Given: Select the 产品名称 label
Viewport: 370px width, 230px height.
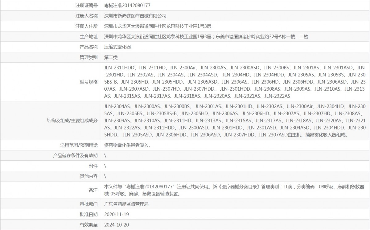Looking at the screenshot, I should pyautogui.click(x=89, y=47).
